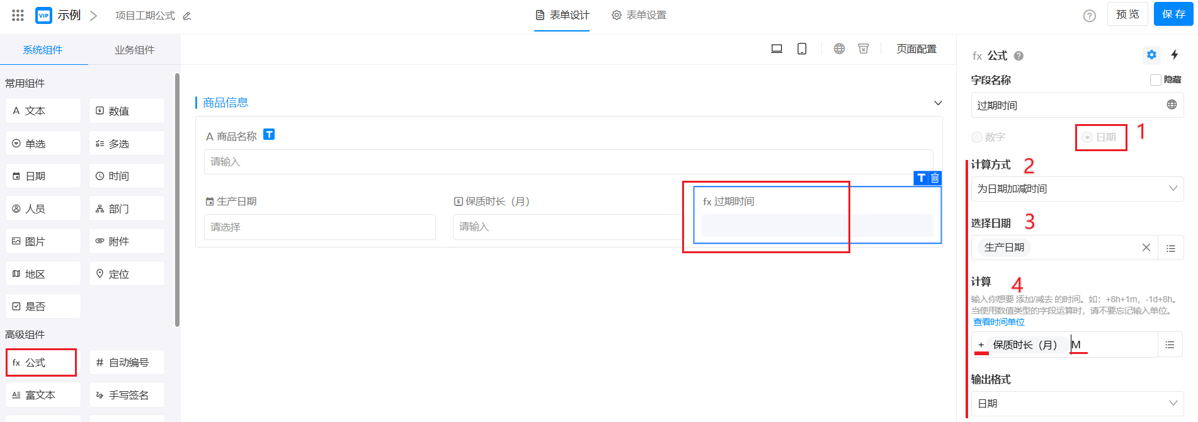Screen dimensions: 1198x422
Task: Click the 商品名称 input field
Action: tap(568, 162)
